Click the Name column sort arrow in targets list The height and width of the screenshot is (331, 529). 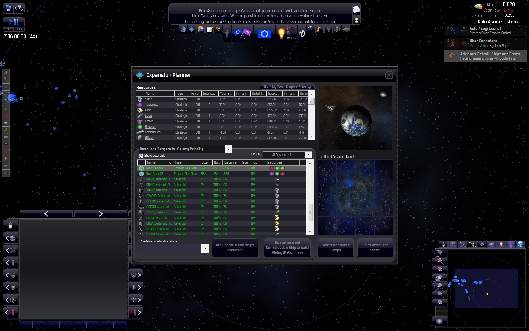[170, 163]
